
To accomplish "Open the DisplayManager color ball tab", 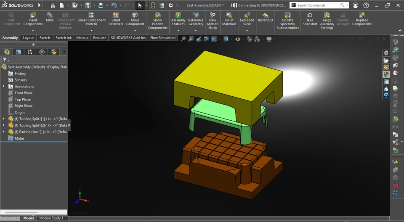I will coord(53,52).
